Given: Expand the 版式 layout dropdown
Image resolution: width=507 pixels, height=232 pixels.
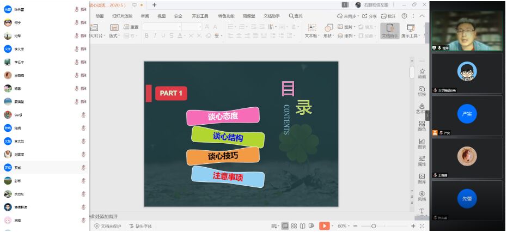Looking at the screenshot, I should [x=114, y=36].
